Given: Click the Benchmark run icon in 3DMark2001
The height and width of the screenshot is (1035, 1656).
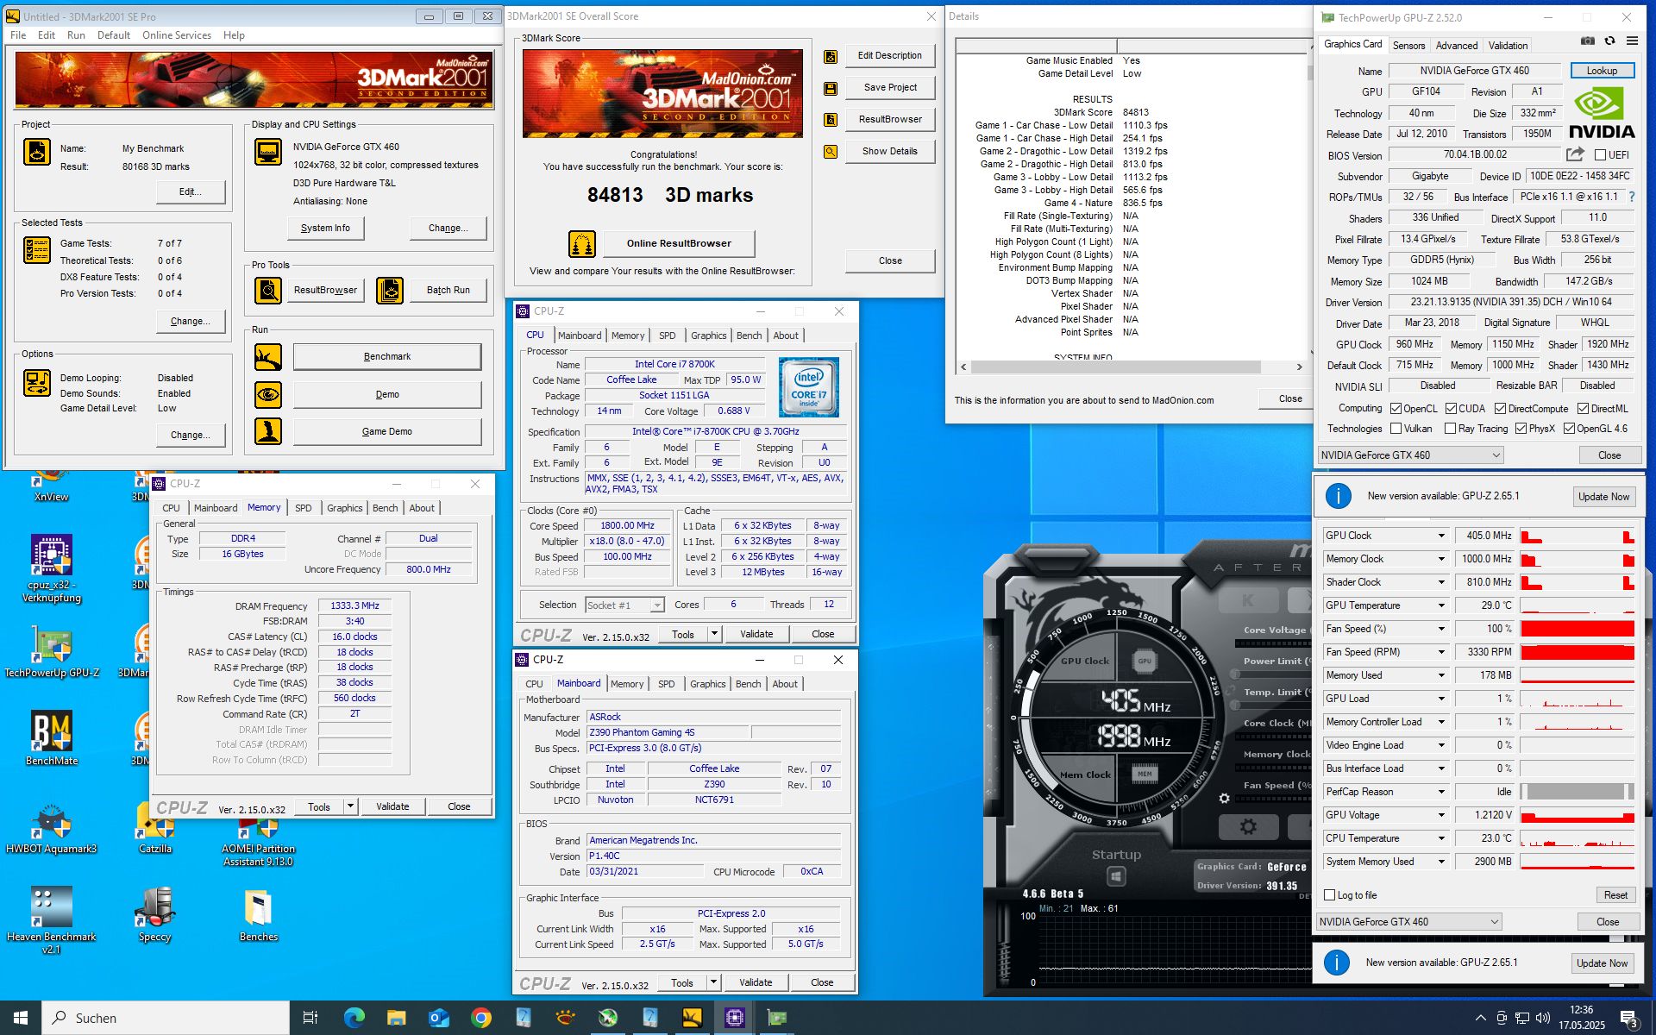Looking at the screenshot, I should (x=268, y=356).
